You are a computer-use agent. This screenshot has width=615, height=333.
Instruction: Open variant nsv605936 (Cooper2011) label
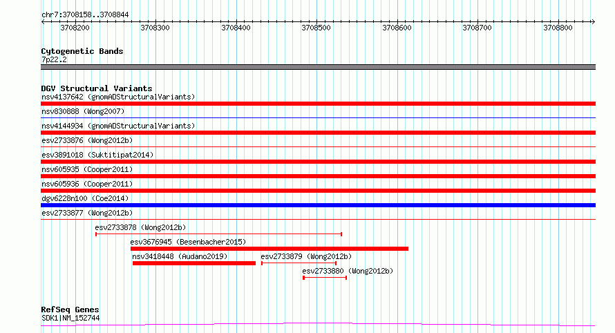coord(87,184)
